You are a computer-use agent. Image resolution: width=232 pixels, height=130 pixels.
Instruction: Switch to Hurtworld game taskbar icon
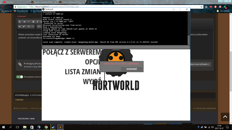tap(60, 127)
